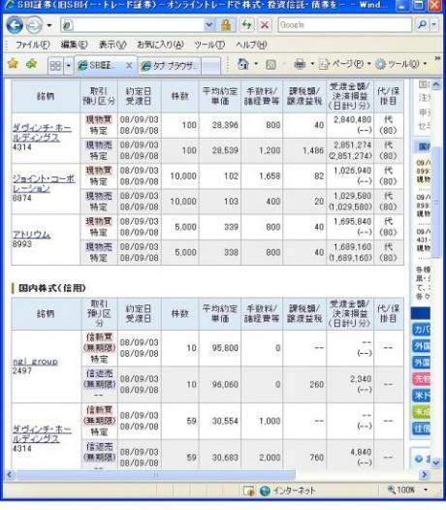Click the Favorites Center star icon
The height and width of the screenshot is (510, 446).
tap(13, 64)
